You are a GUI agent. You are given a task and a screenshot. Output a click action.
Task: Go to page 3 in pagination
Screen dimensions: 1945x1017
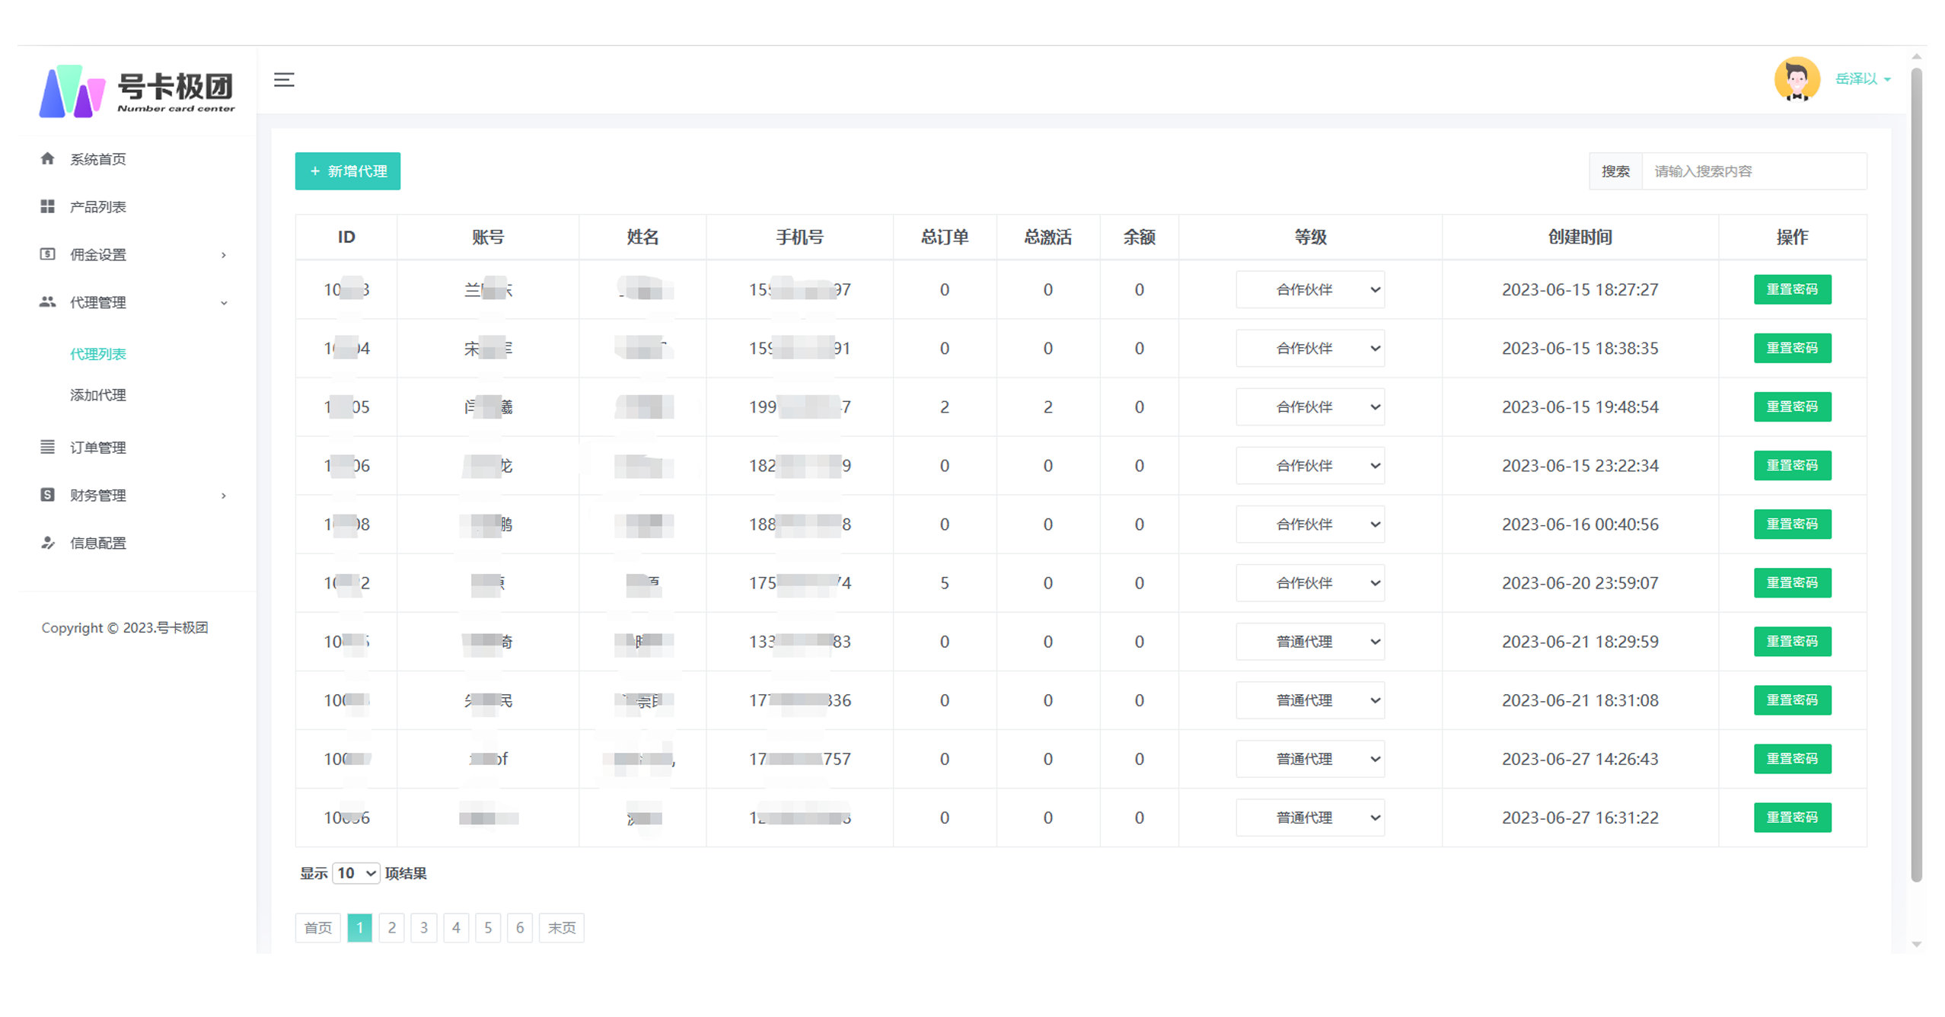424,927
